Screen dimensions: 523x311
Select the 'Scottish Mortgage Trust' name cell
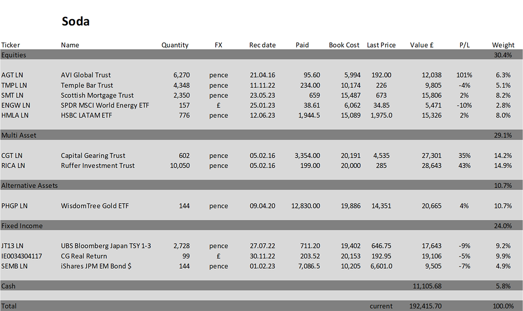coord(98,95)
